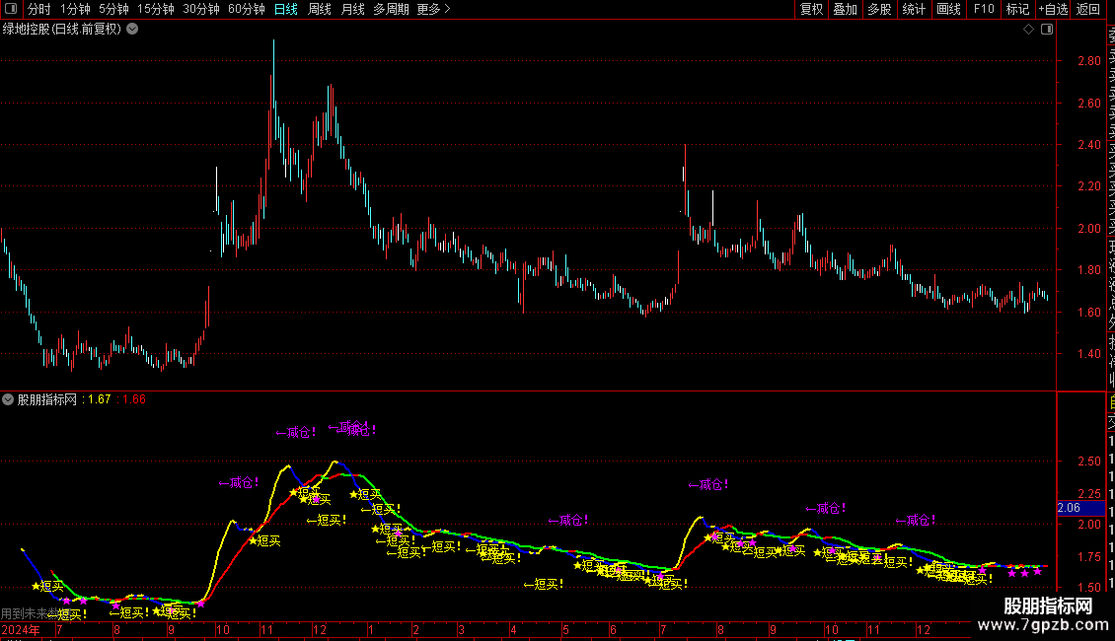Select the 日线 daily chart tab

click(286, 9)
